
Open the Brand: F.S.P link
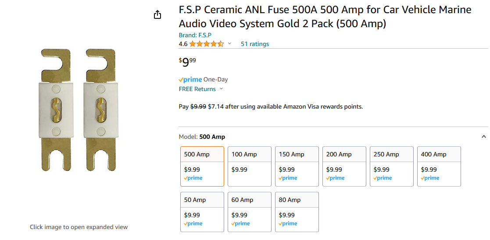[x=195, y=35]
